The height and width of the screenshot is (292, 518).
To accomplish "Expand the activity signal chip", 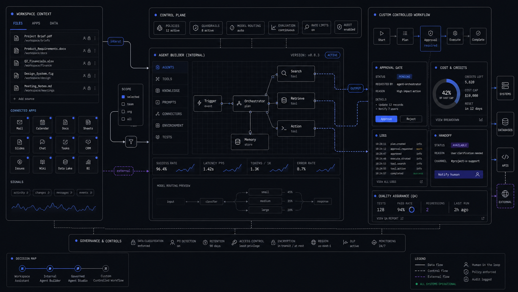I will point(21,193).
